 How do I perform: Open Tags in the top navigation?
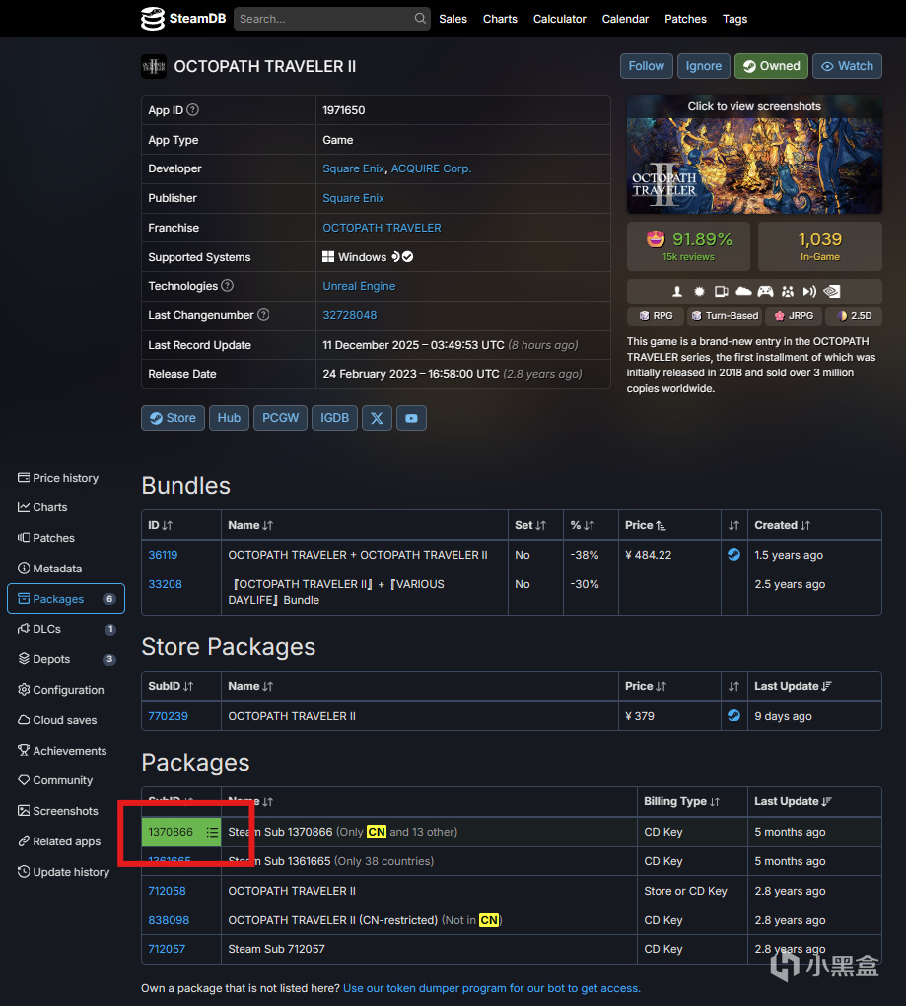pyautogui.click(x=734, y=19)
